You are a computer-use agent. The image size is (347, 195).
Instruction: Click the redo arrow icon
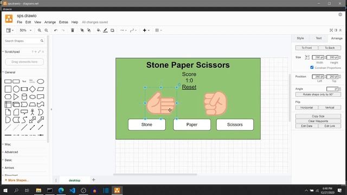63,30
